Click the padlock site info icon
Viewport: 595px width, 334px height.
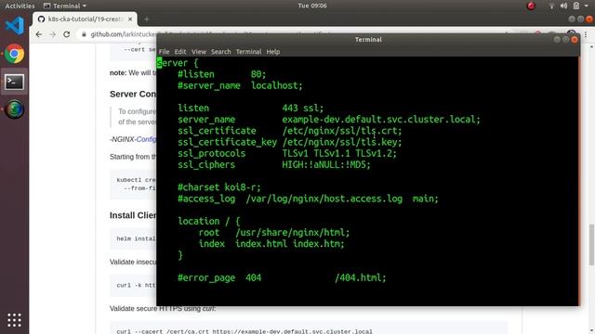[x=84, y=34]
